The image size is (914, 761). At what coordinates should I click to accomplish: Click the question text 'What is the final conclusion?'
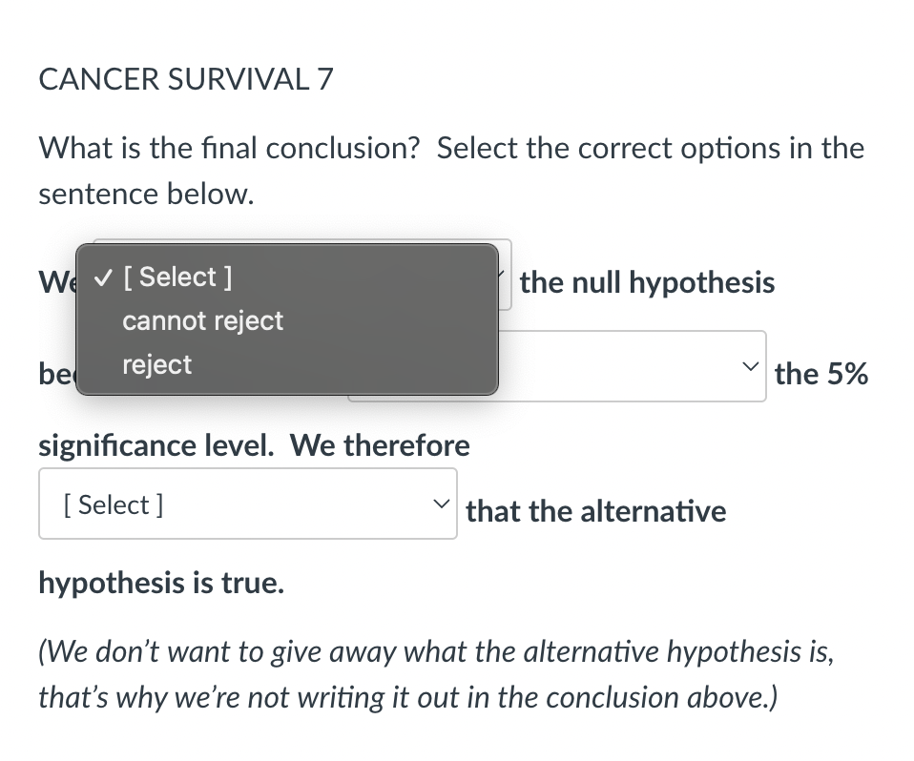coord(451,148)
